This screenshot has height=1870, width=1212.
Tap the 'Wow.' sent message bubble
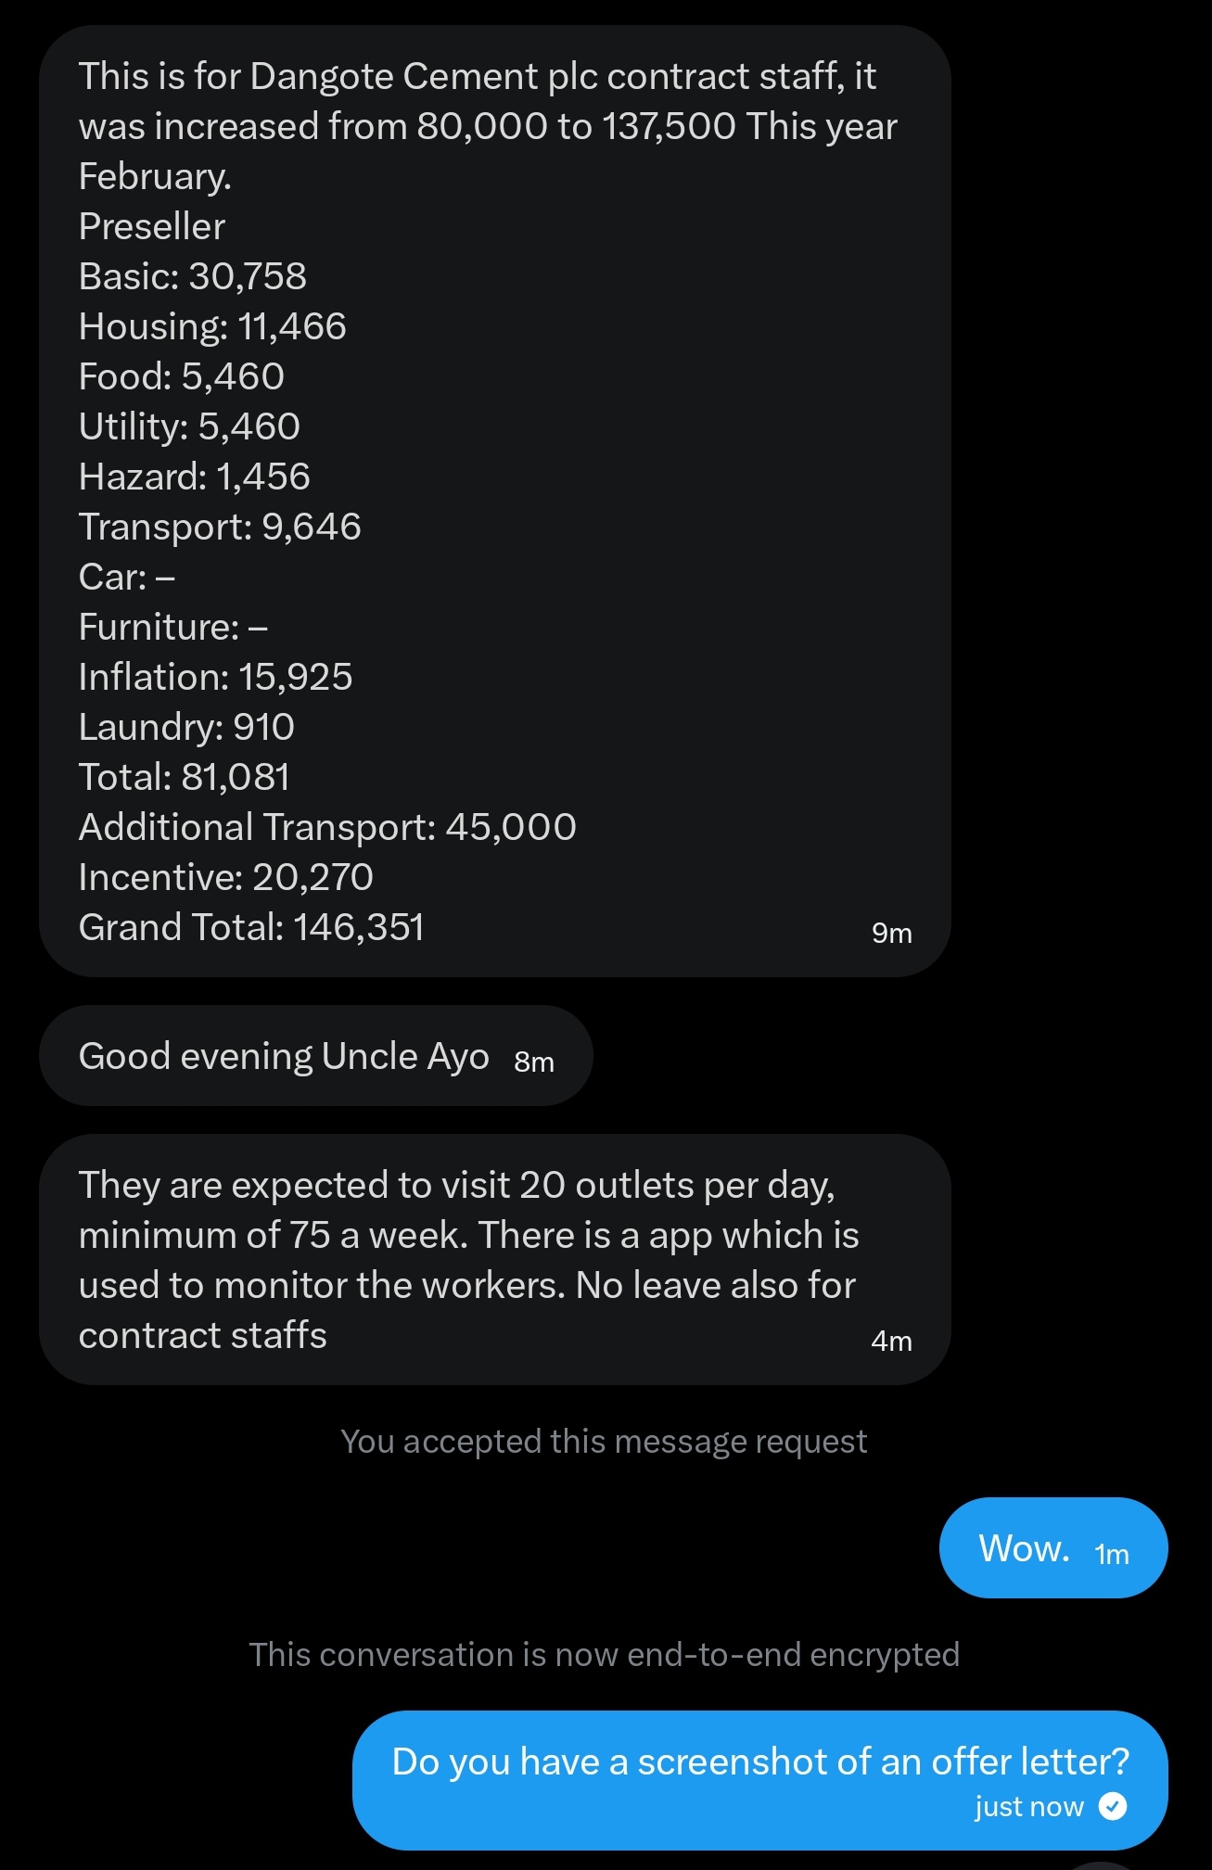[1053, 1547]
